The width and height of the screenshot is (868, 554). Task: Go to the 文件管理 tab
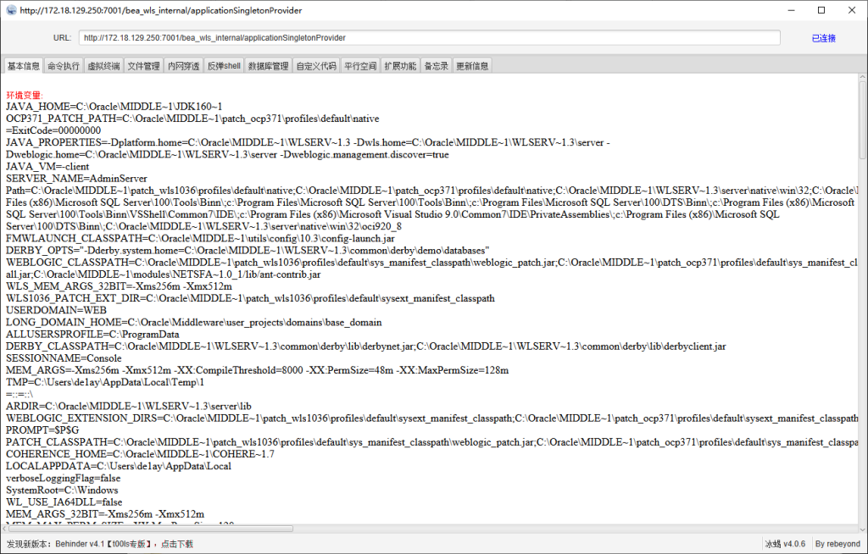144,66
